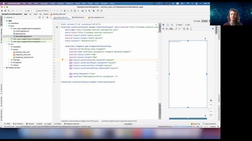Click the Make Project hammer icon
Viewport: 252px width, 141px height.
(20, 11)
